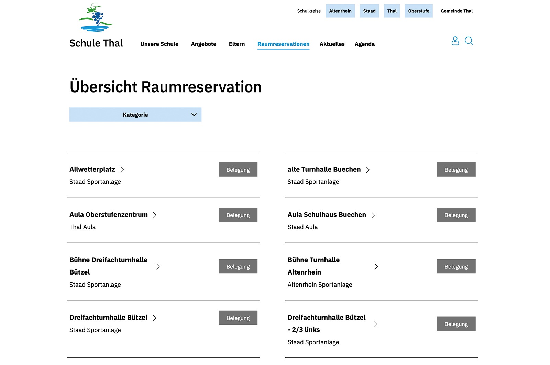The image size is (550, 365).
Task: Open the Eltern section
Action: click(x=236, y=44)
